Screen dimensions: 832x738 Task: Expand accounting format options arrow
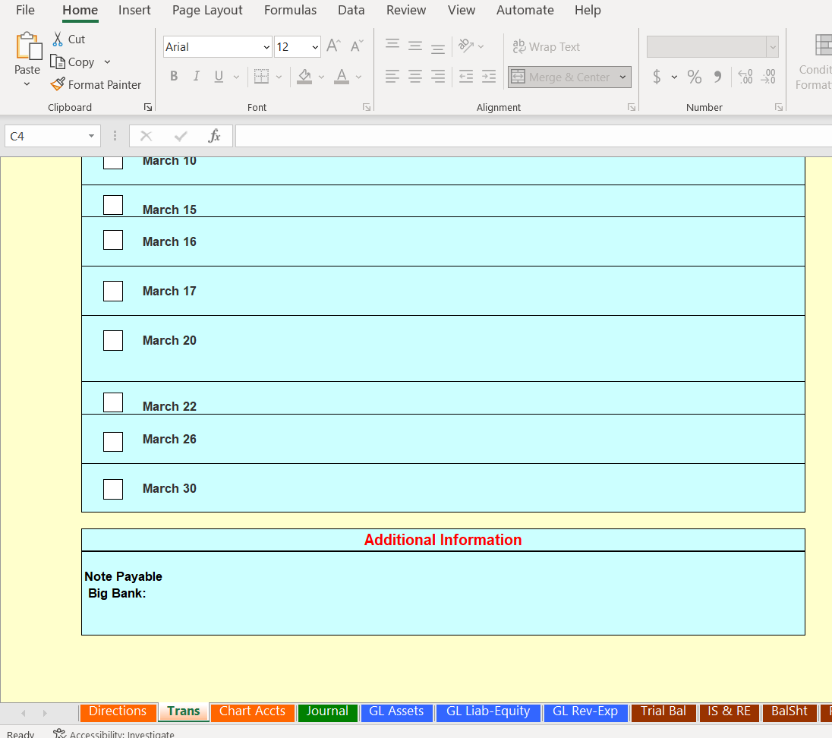point(674,77)
